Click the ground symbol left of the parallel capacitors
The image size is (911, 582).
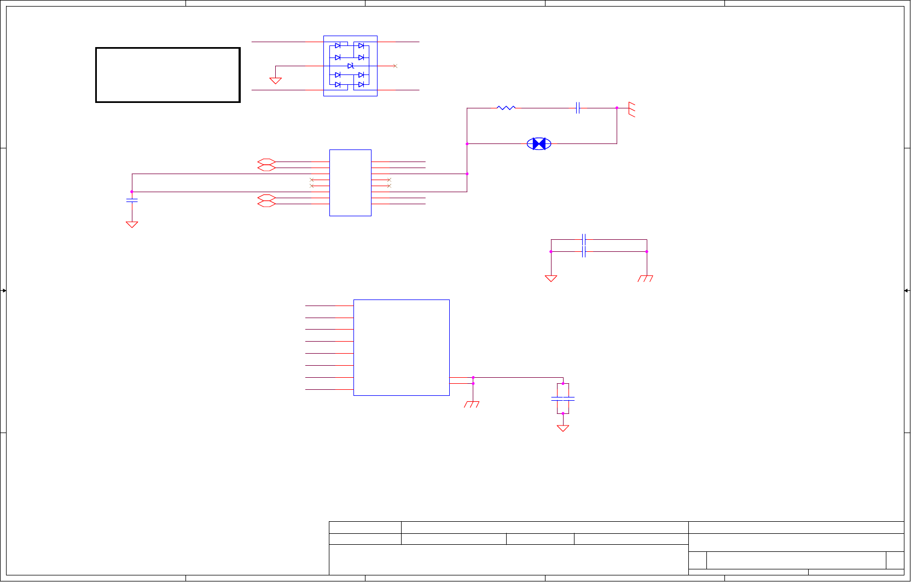(551, 278)
